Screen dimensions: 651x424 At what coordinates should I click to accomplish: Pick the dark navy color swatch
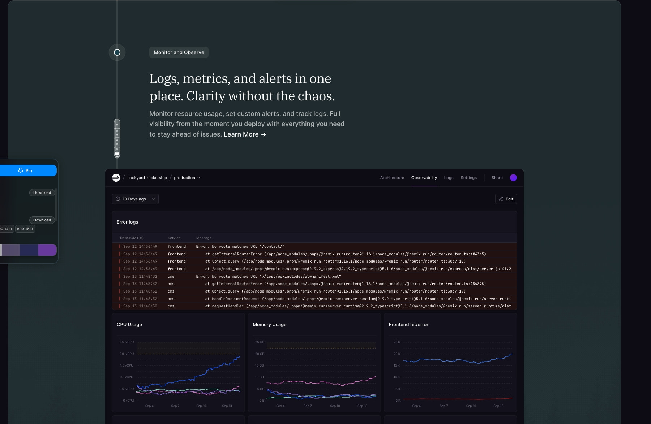(29, 250)
